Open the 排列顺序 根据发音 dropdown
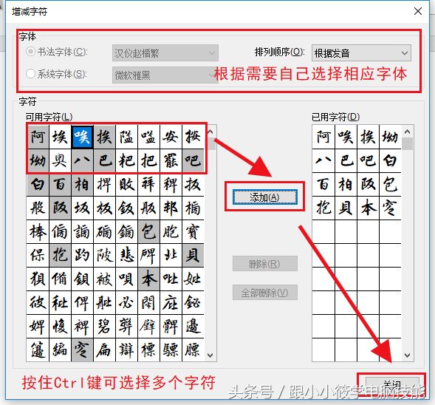The width and height of the screenshot is (435, 405). 361,52
